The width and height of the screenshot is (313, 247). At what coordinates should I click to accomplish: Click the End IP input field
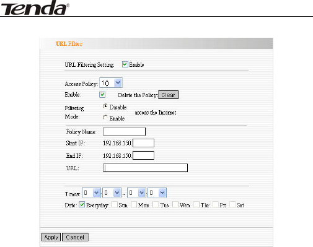pos(143,155)
